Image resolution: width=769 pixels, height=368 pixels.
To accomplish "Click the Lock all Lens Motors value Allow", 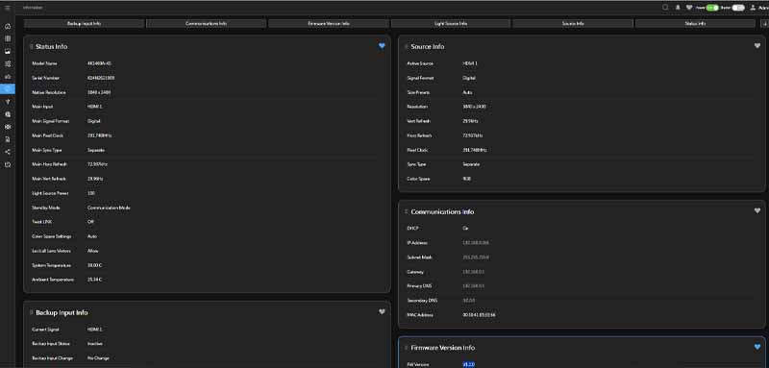I will (92, 251).
